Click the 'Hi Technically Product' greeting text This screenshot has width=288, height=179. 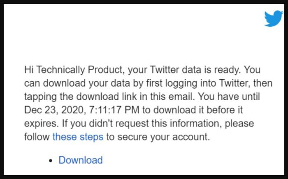[74, 70]
